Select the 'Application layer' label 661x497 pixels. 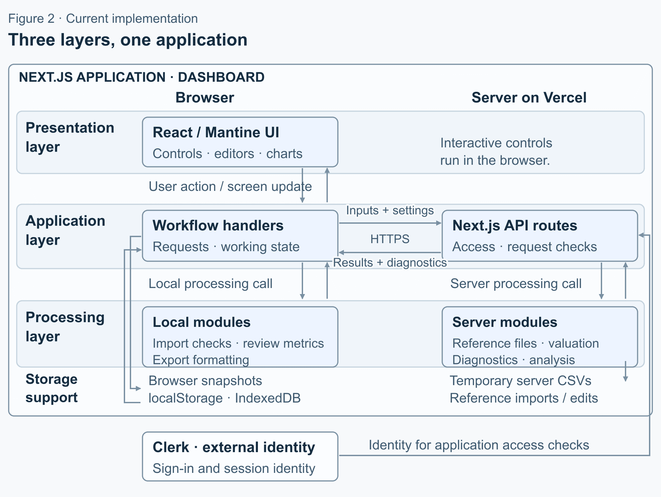(65, 230)
